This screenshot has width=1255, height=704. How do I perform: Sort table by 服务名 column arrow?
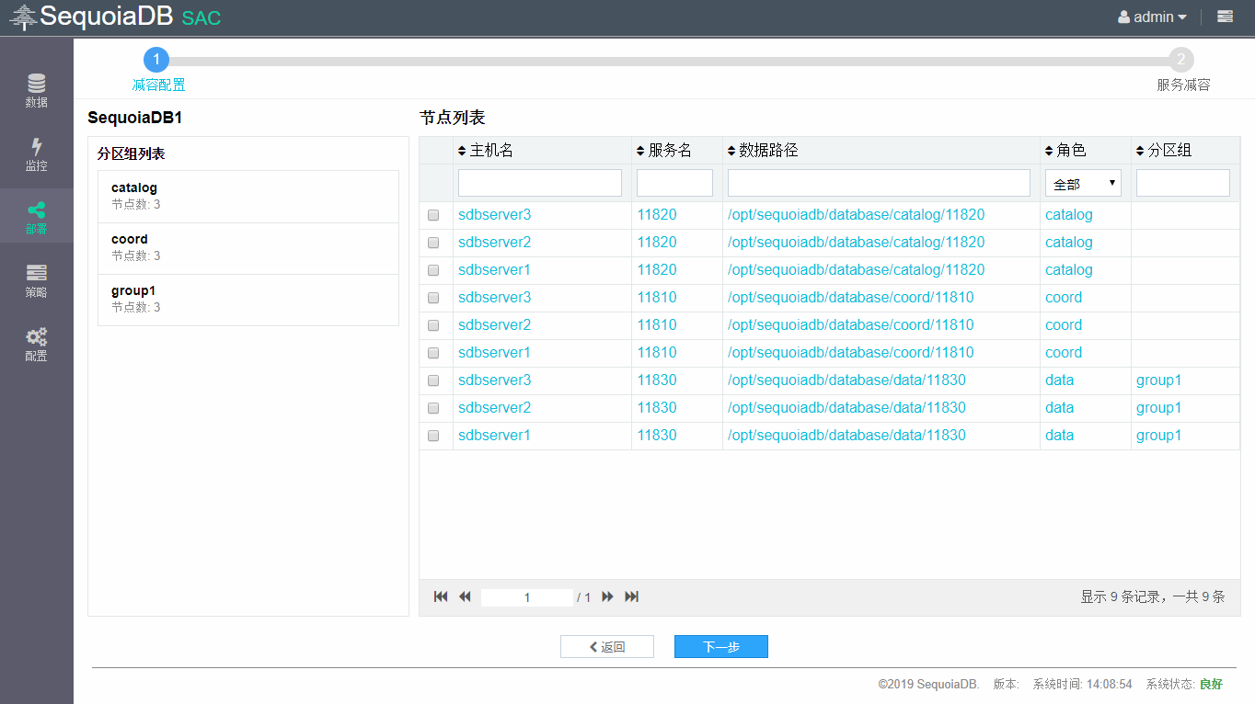(640, 151)
